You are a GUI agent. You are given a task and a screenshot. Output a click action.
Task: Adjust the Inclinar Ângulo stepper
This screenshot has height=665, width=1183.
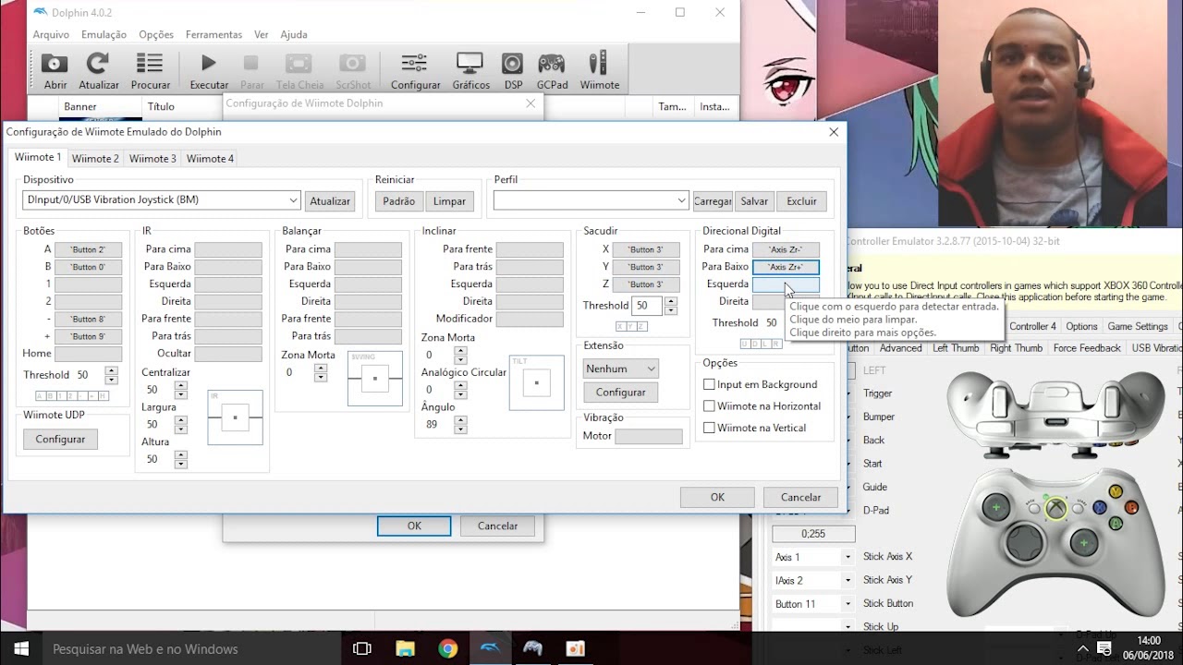click(x=460, y=424)
